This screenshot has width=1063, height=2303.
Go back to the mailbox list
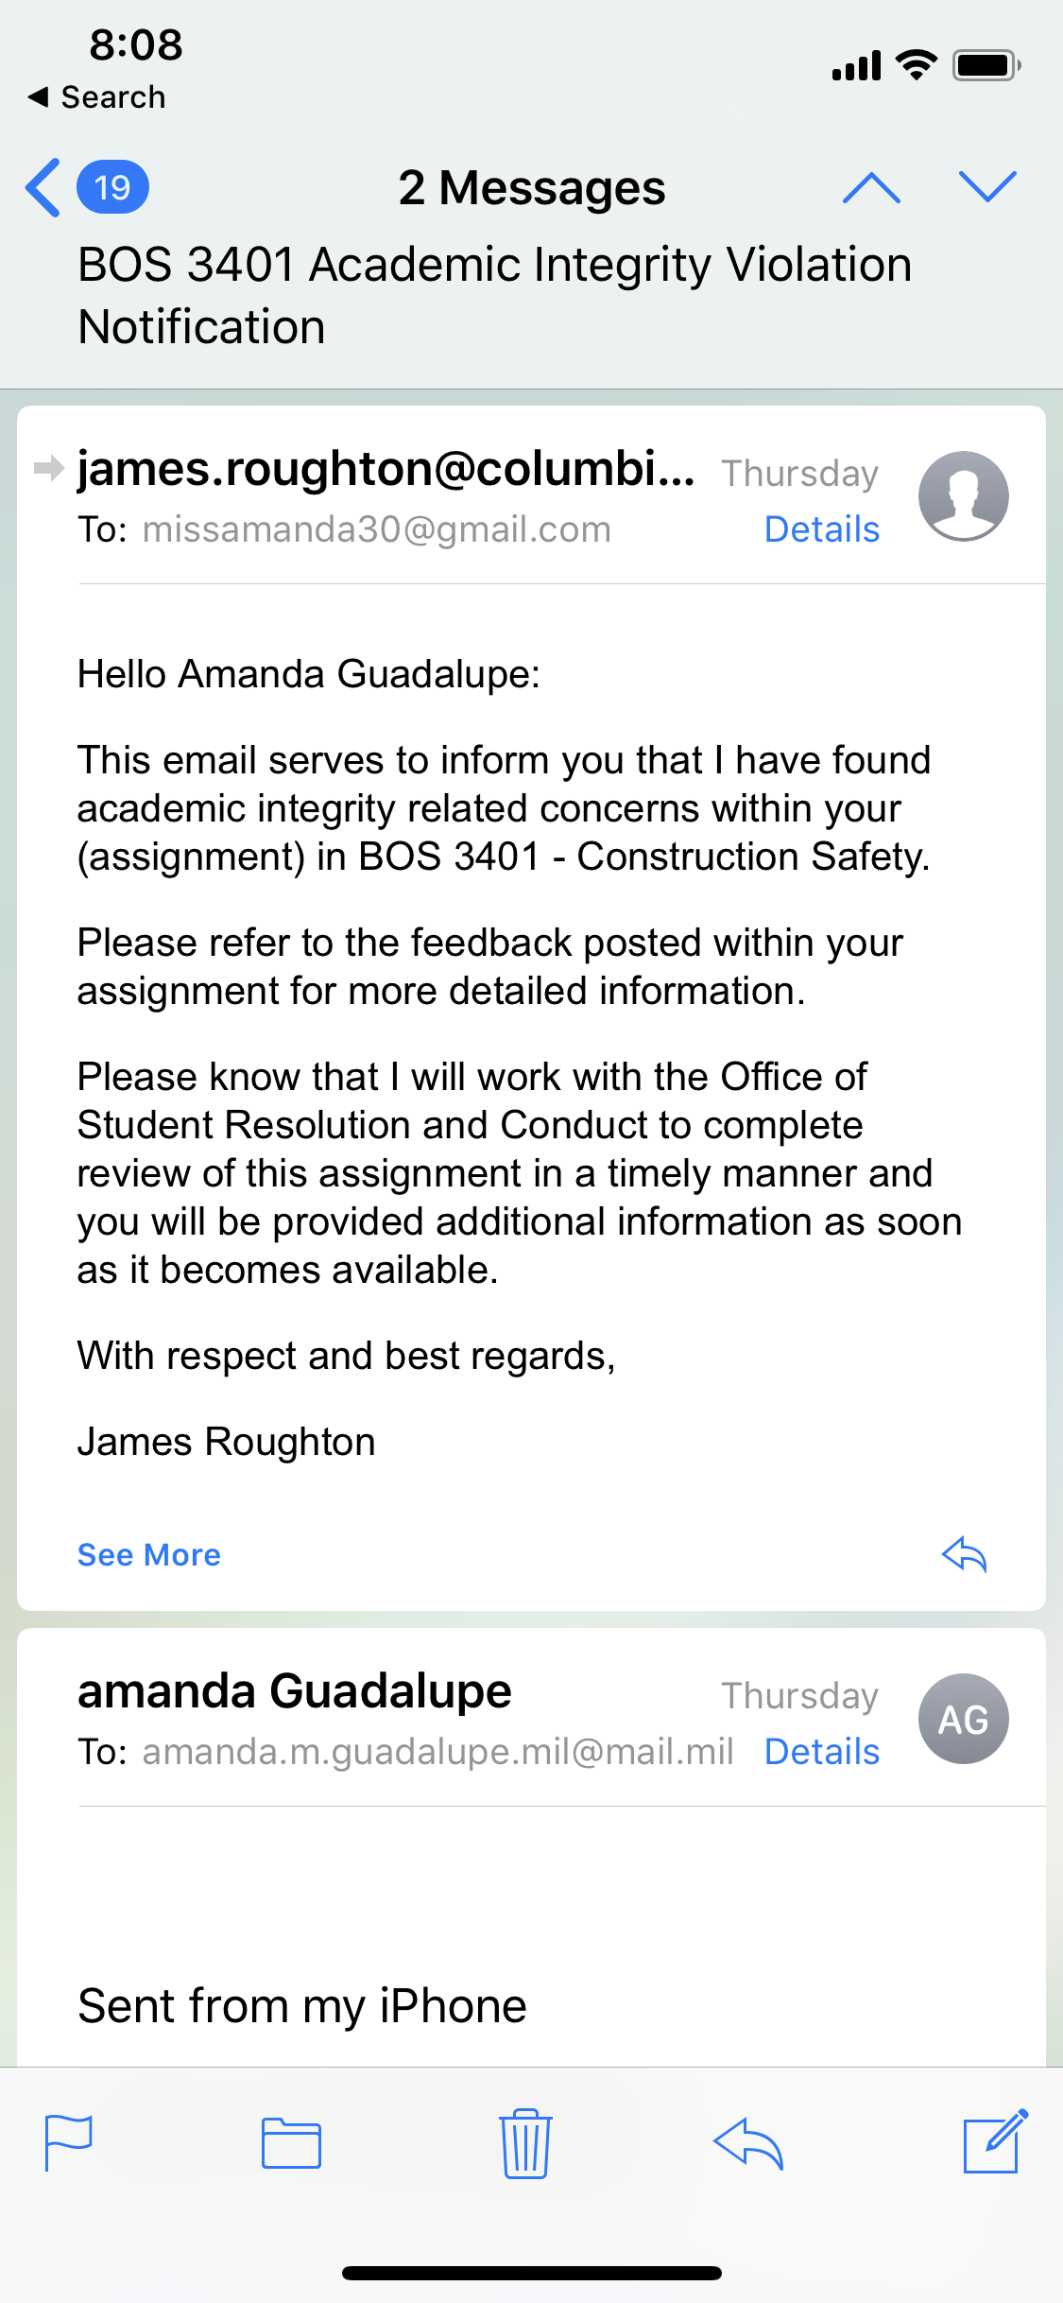tap(43, 187)
